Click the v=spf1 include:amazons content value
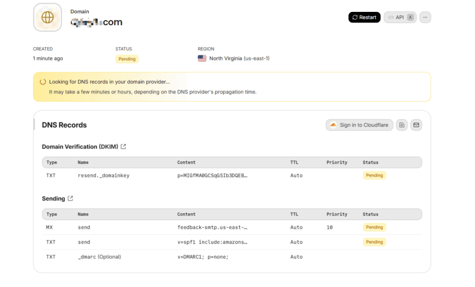 click(212, 242)
